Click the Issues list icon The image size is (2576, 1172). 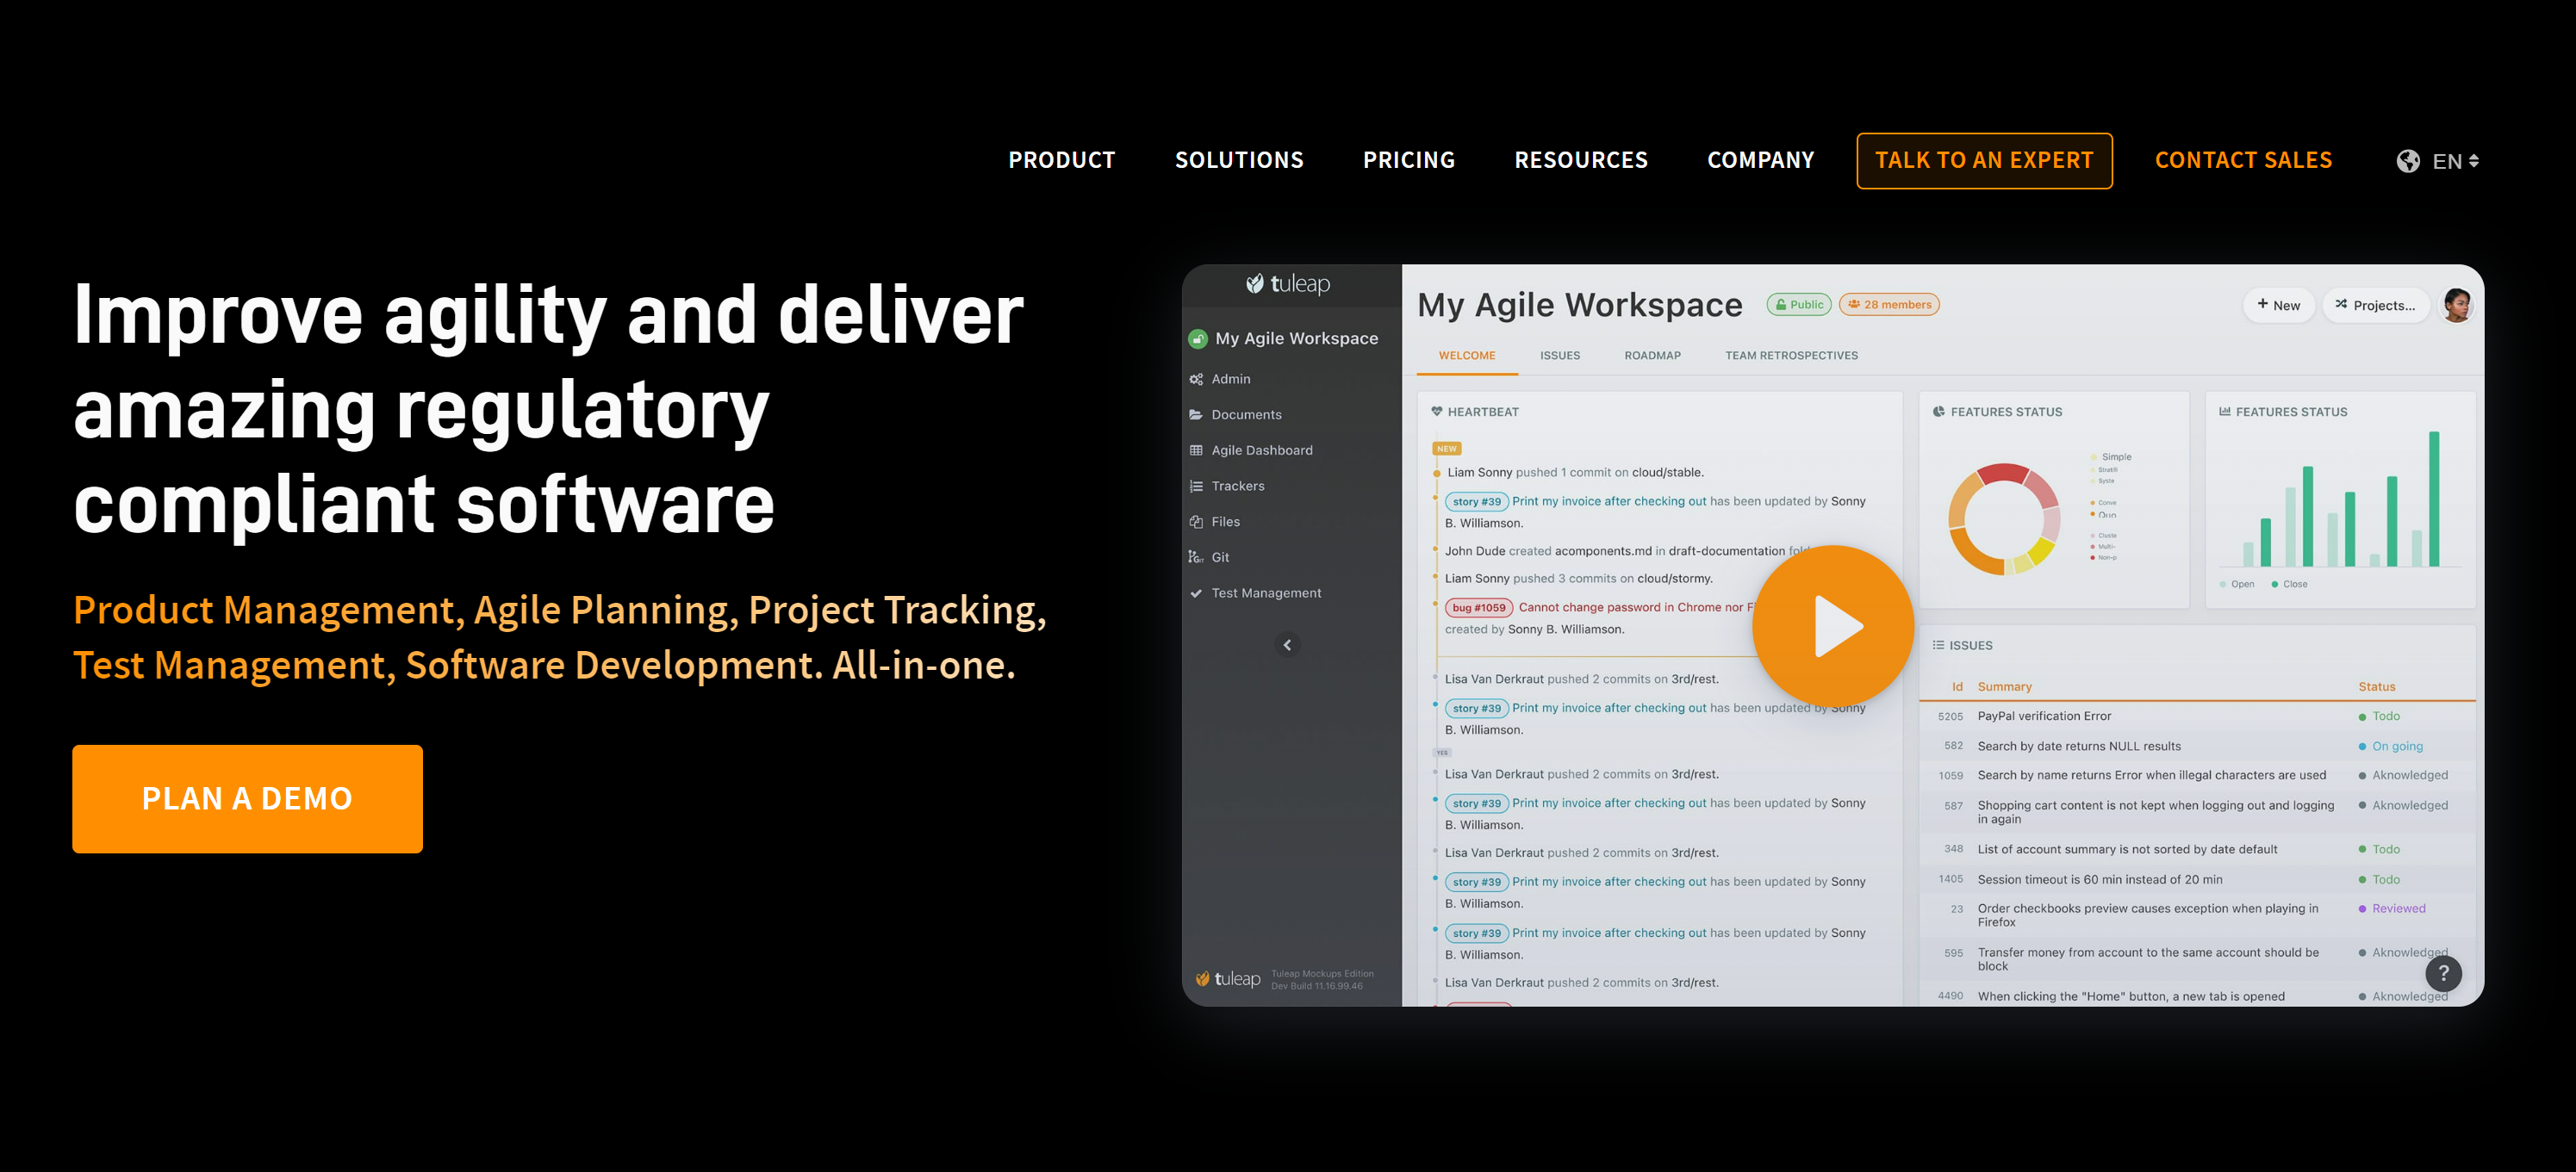(1938, 646)
